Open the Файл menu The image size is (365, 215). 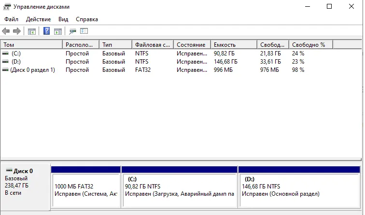11,19
